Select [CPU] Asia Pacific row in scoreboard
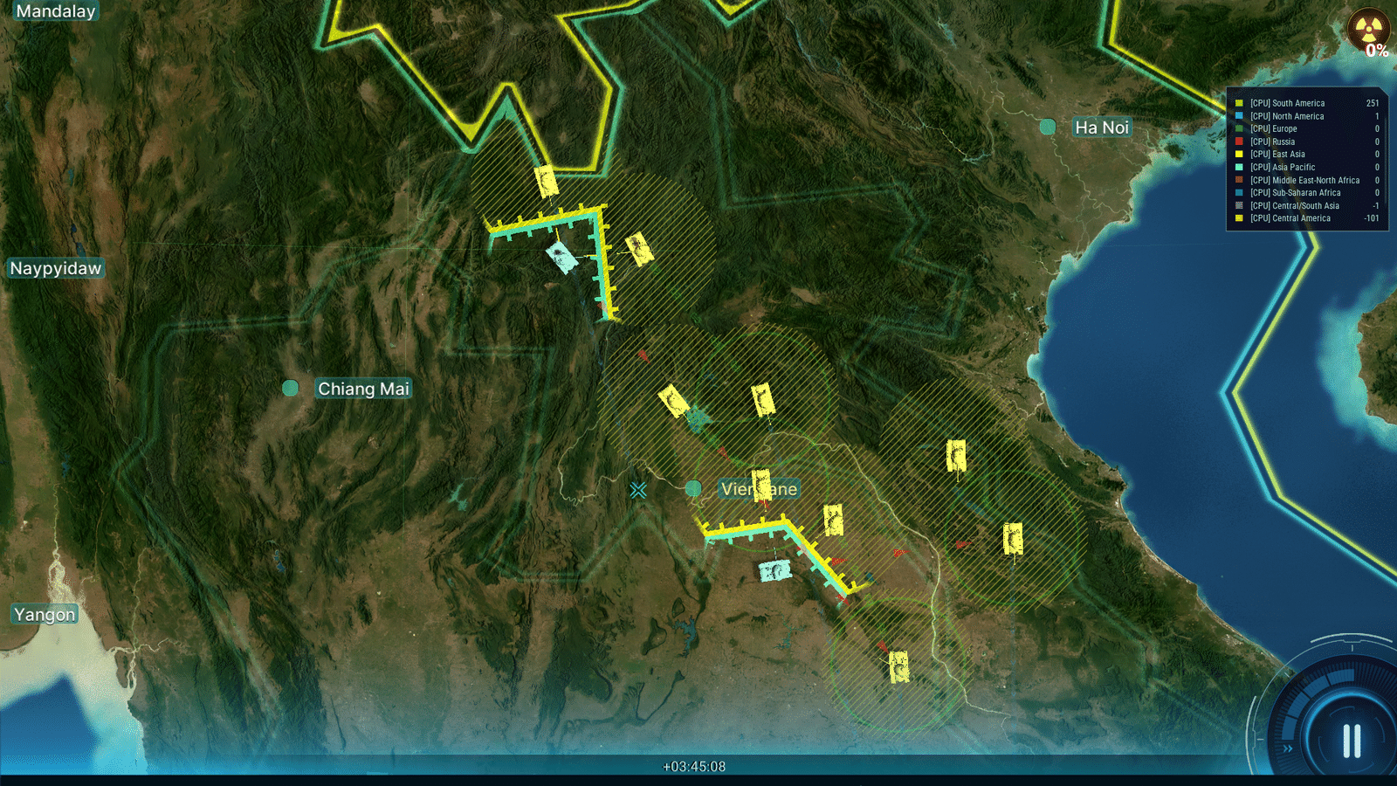This screenshot has width=1397, height=786. (x=1307, y=167)
